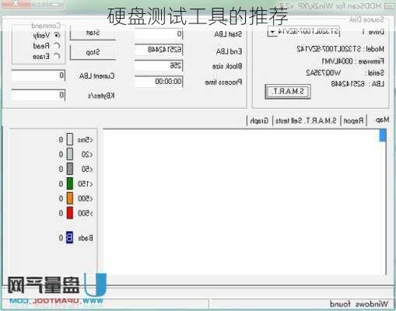Click into the End LBA field
Screen dimensions: 396x311
pyautogui.click(x=159, y=50)
